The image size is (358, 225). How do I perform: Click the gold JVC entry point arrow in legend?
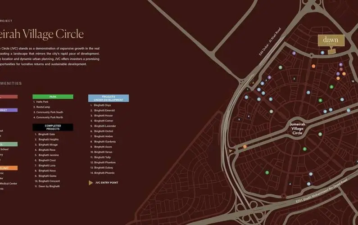tap(91, 183)
